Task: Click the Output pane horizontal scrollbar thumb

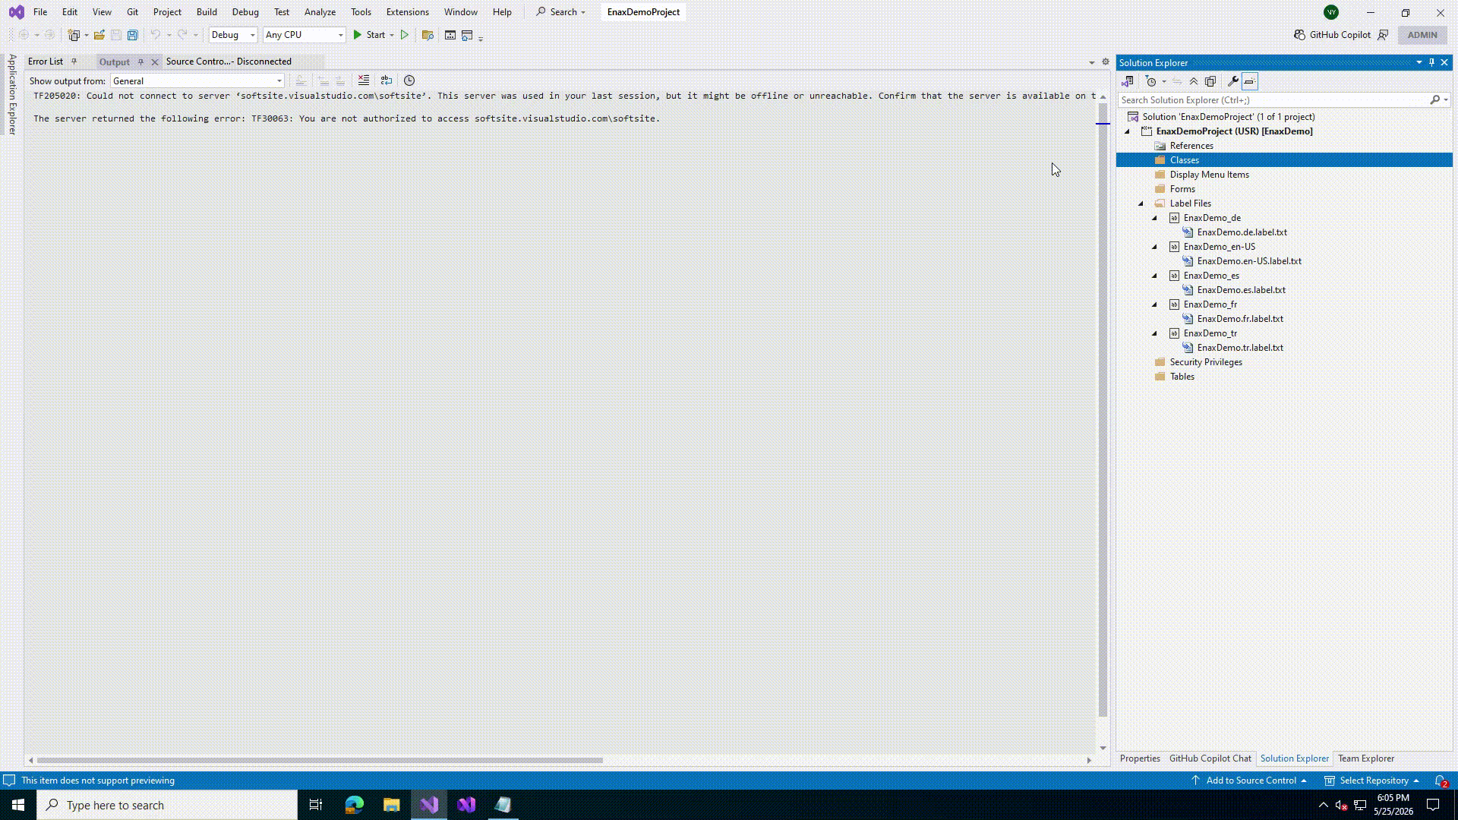Action: pos(320,760)
